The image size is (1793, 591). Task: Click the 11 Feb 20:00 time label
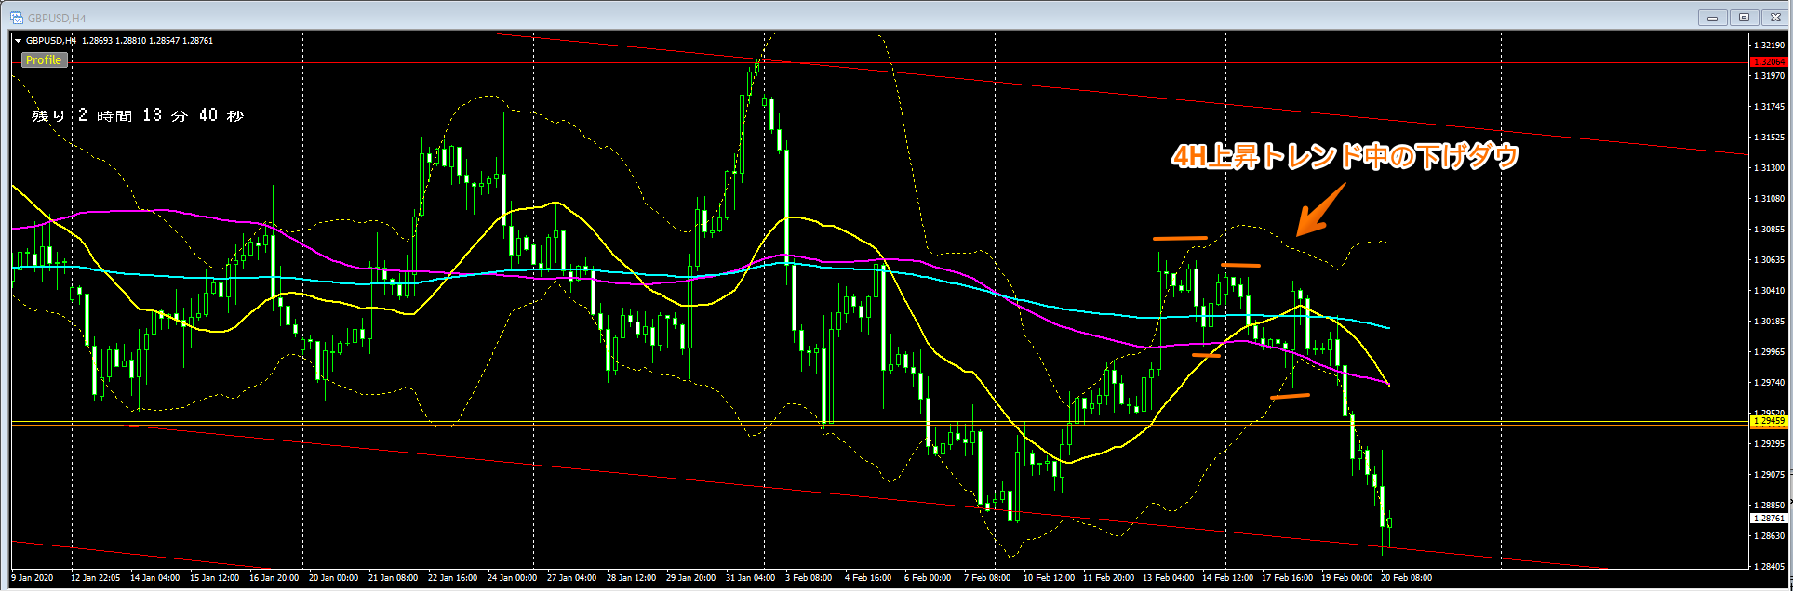pyautogui.click(x=1108, y=578)
